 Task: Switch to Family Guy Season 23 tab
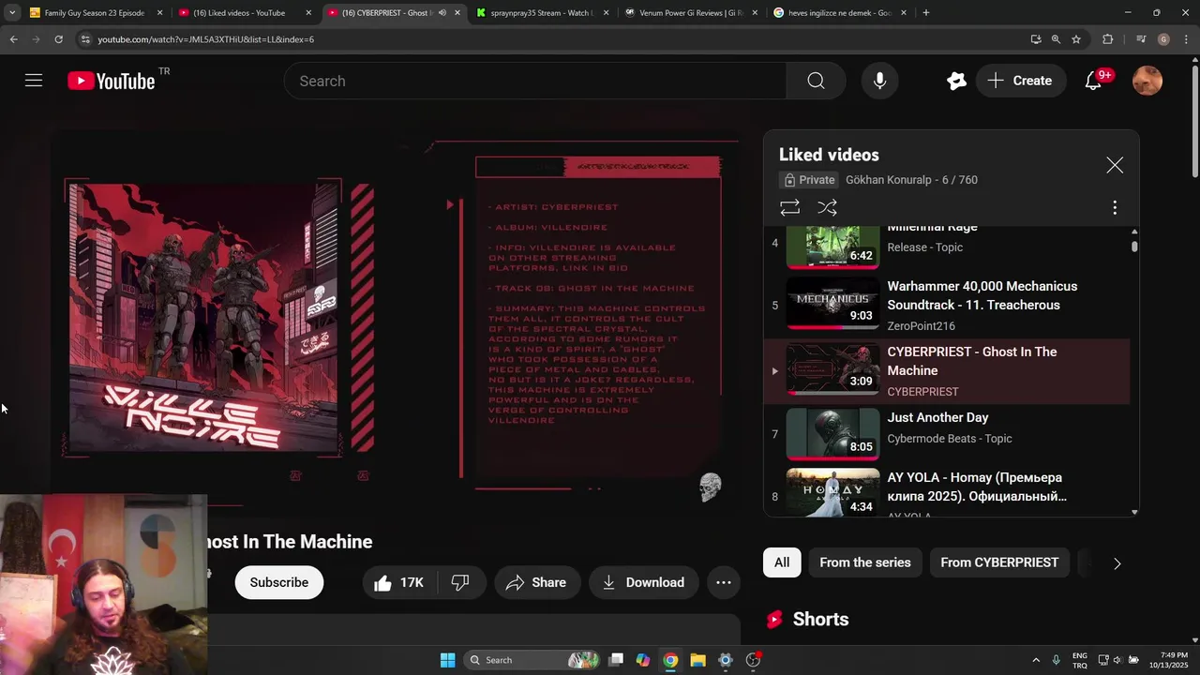pyautogui.click(x=96, y=13)
